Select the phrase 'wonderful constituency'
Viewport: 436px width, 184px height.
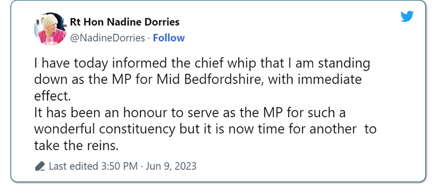(105, 129)
